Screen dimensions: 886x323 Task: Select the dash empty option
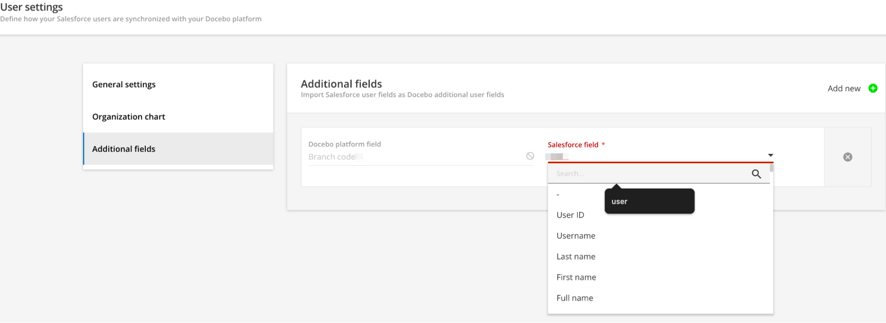(x=660, y=195)
